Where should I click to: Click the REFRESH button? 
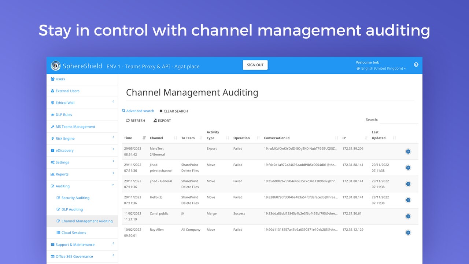(x=136, y=121)
